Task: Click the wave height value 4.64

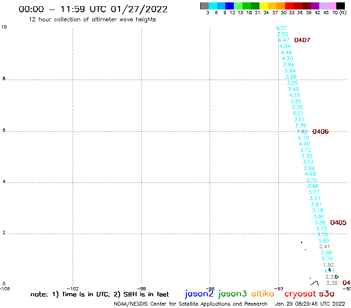Action: [x=285, y=46]
